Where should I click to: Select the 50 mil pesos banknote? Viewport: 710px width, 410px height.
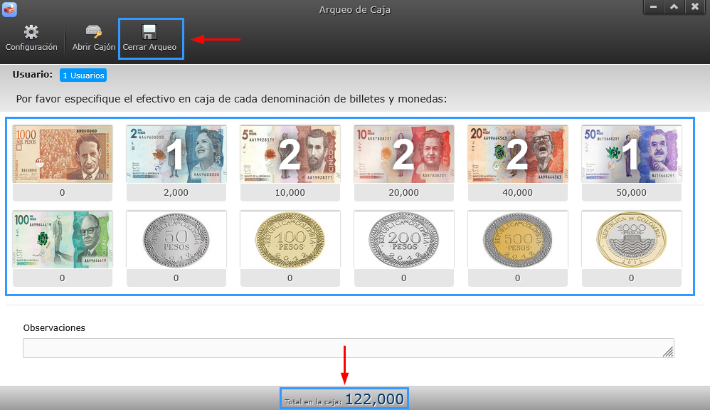632,154
